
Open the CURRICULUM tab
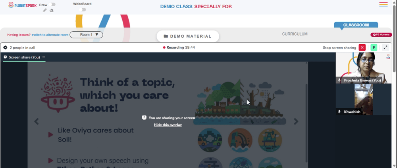[295, 34]
